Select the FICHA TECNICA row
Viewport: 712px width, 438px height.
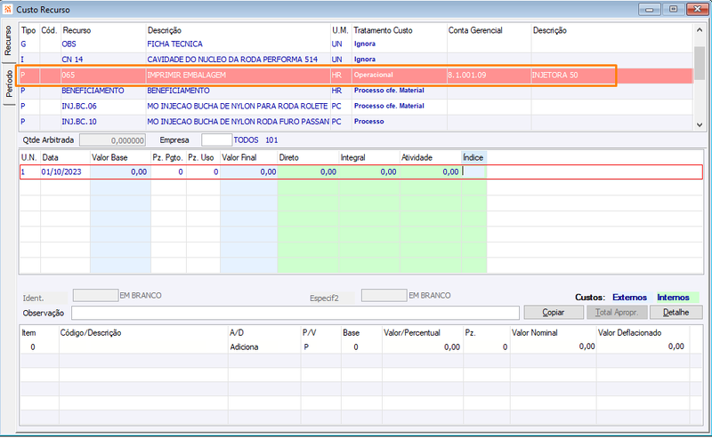[x=356, y=44]
